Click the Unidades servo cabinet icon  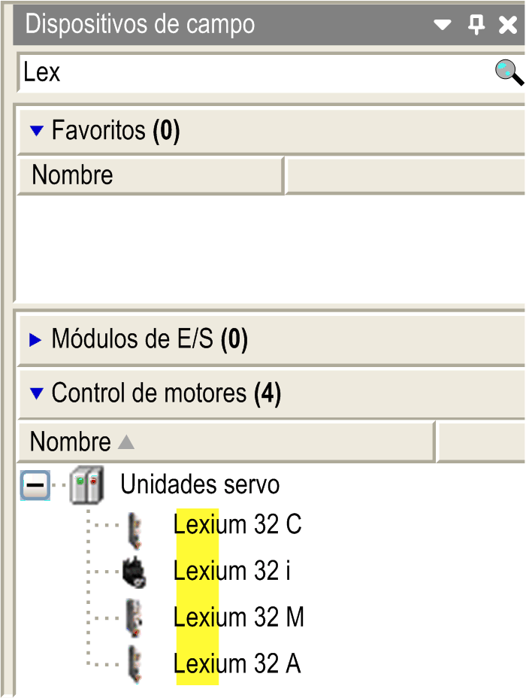[87, 484]
